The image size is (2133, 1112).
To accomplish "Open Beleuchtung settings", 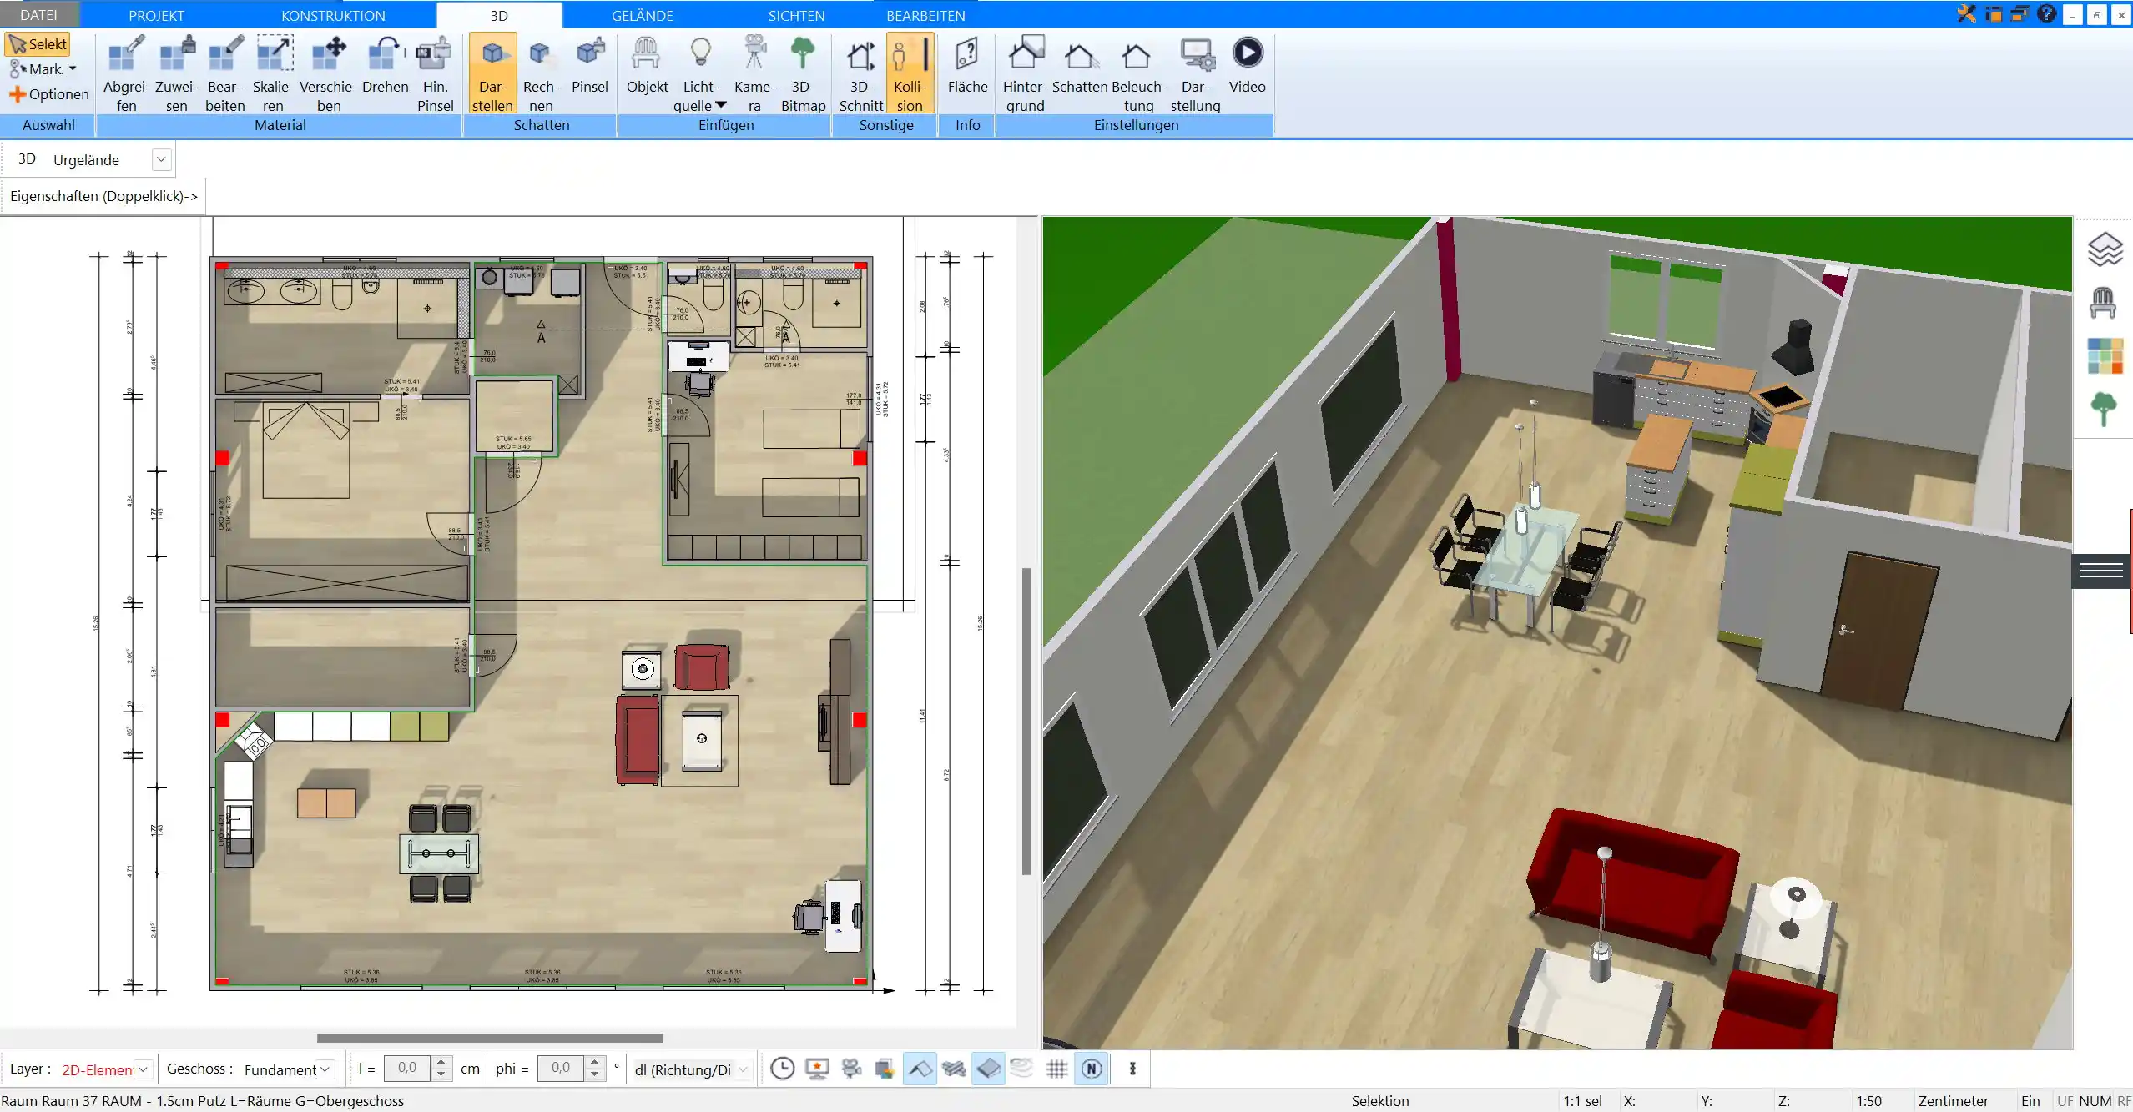I will 1138,74.
